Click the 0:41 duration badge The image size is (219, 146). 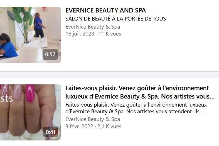click(51, 132)
